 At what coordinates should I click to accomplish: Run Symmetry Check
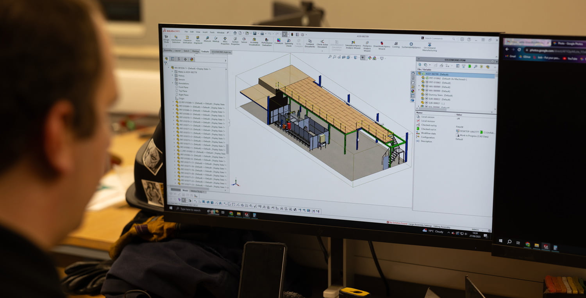[289, 43]
